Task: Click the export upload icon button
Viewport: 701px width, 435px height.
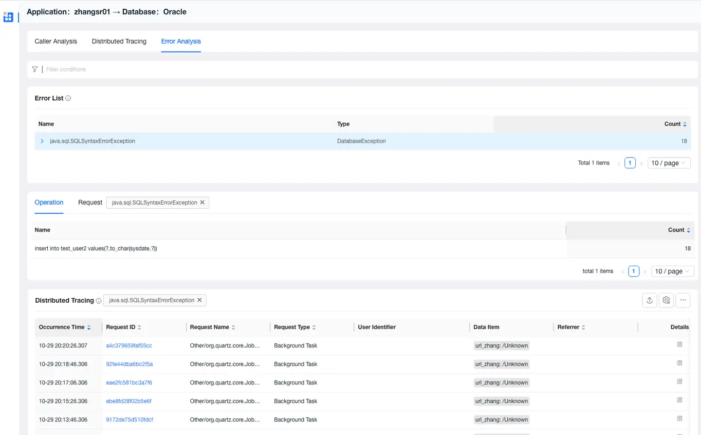Action: click(649, 301)
